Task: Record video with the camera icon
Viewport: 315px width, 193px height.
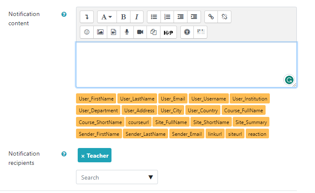Action: (140, 32)
